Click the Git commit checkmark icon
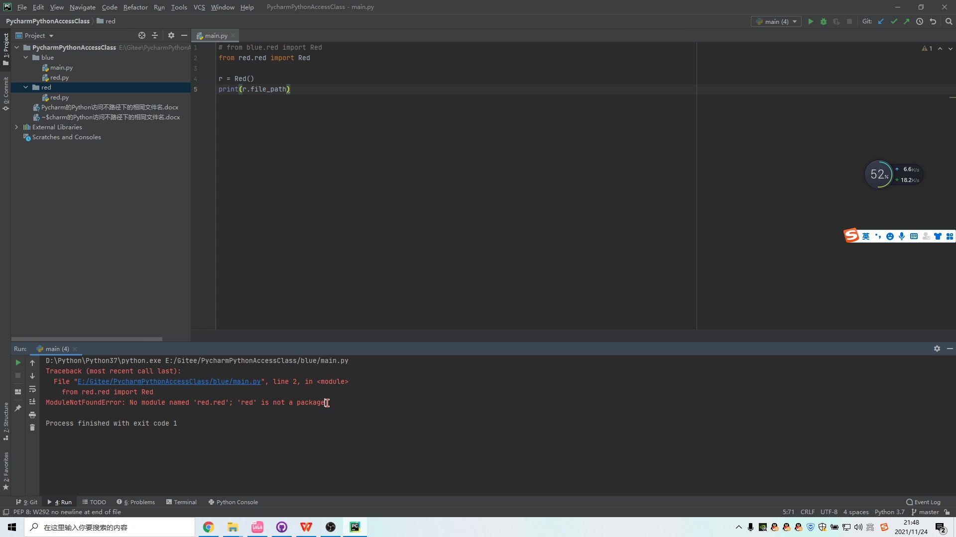956x537 pixels. (894, 21)
